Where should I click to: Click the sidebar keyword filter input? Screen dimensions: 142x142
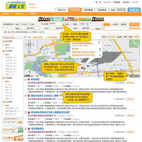tap(10, 122)
